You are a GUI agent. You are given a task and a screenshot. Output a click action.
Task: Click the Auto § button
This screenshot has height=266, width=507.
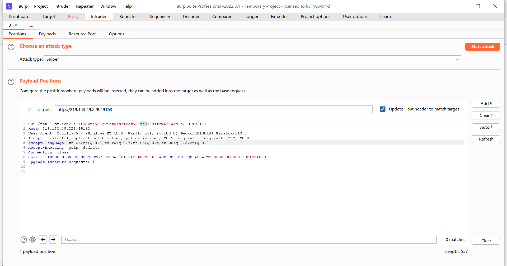pyautogui.click(x=486, y=127)
